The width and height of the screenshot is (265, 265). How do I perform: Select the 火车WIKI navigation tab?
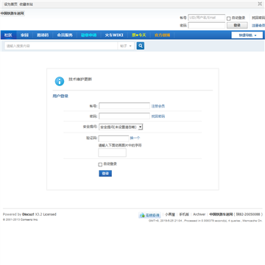click(x=114, y=35)
